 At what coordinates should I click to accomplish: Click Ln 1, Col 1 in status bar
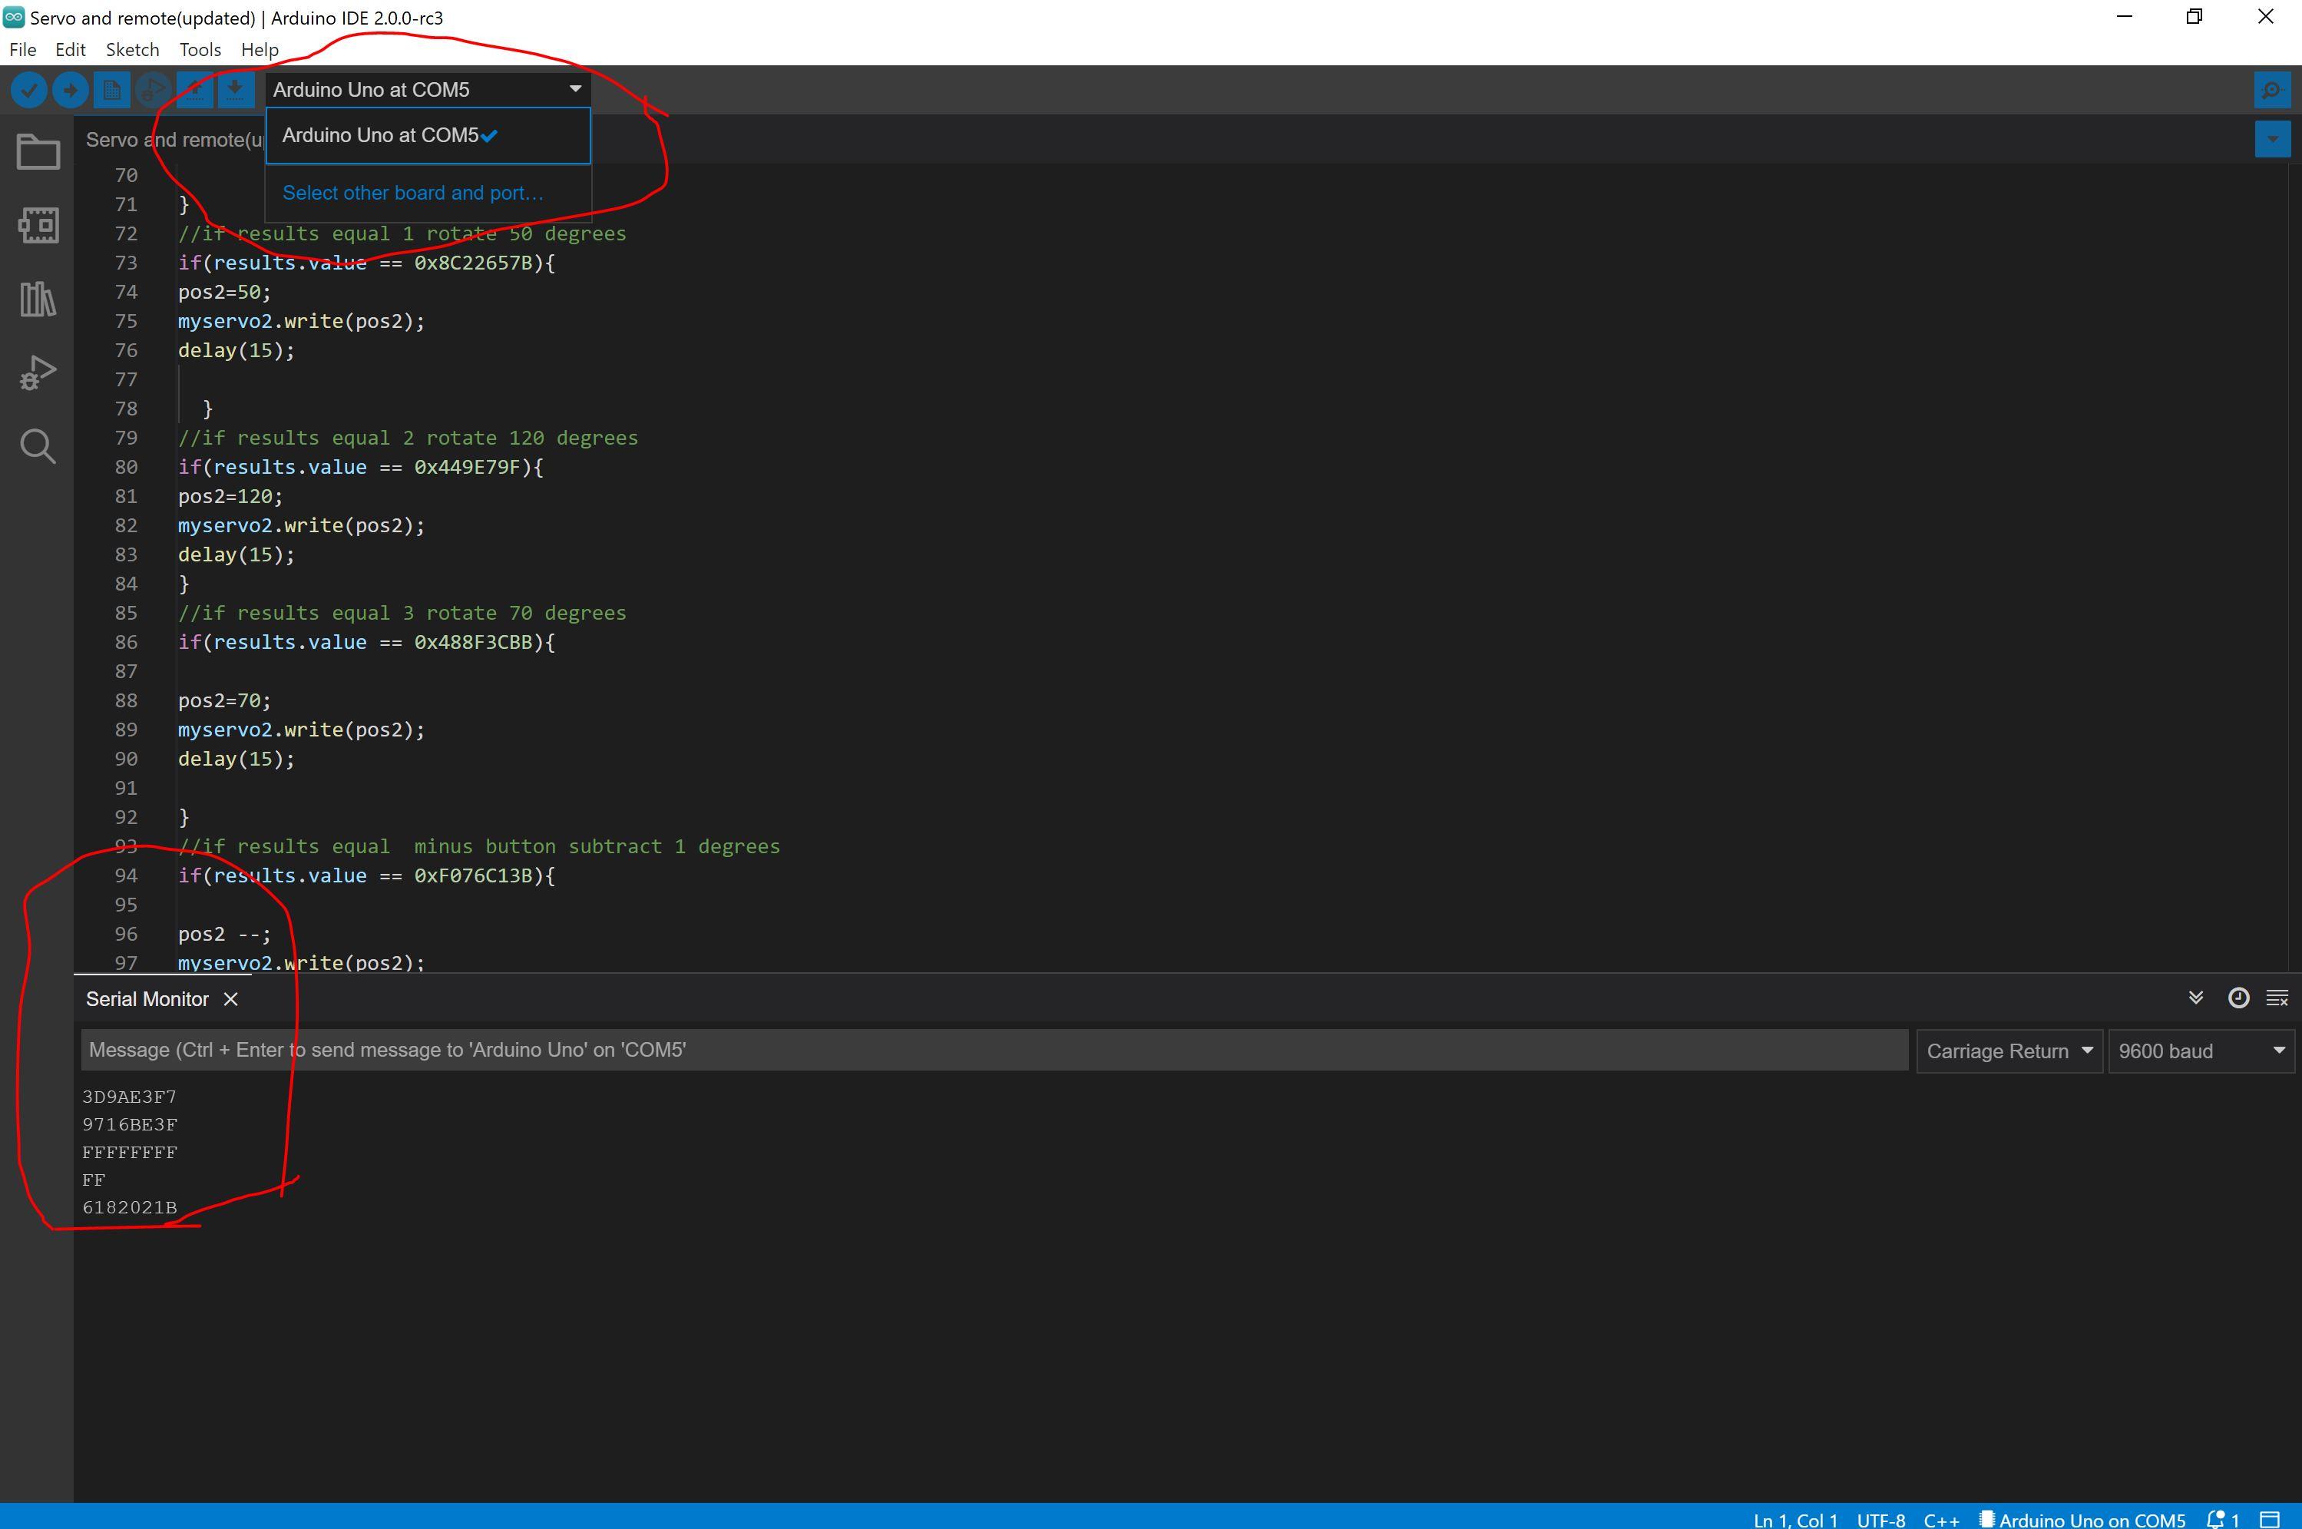(x=1795, y=1519)
